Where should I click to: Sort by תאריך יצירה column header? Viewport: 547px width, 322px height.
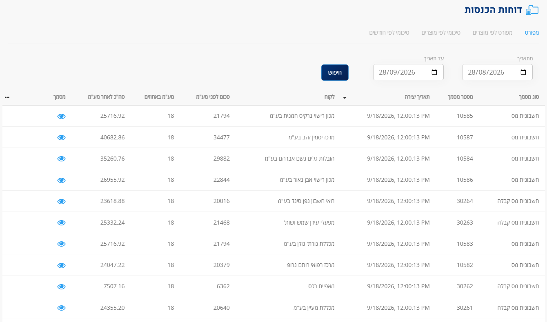point(416,97)
